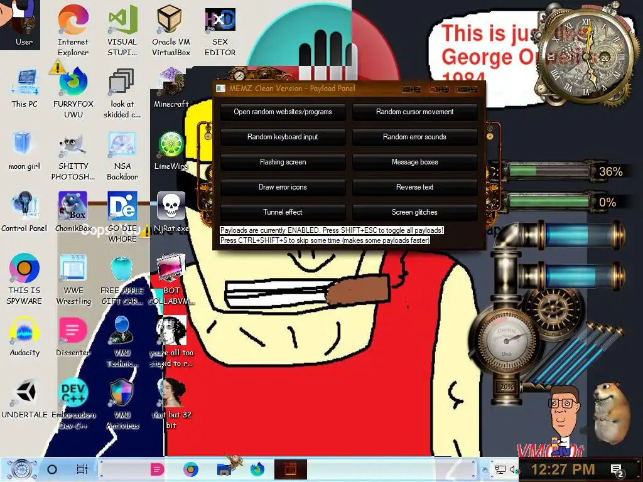Open network status tray icon
The width and height of the screenshot is (643, 482).
pyautogui.click(x=500, y=469)
